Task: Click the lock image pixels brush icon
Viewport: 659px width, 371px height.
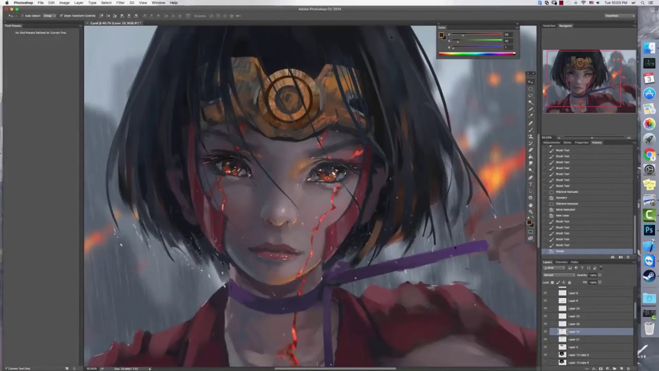Action: (x=558, y=282)
